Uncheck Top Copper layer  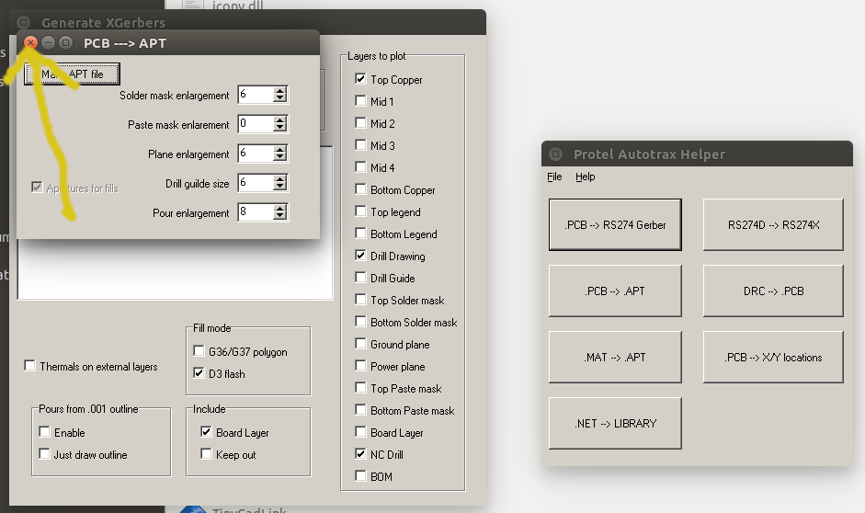(360, 79)
